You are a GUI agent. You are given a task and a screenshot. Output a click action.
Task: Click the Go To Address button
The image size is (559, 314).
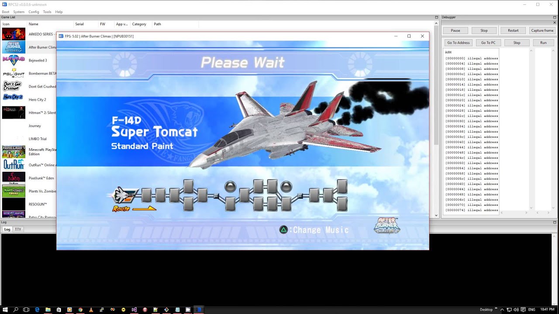458,43
